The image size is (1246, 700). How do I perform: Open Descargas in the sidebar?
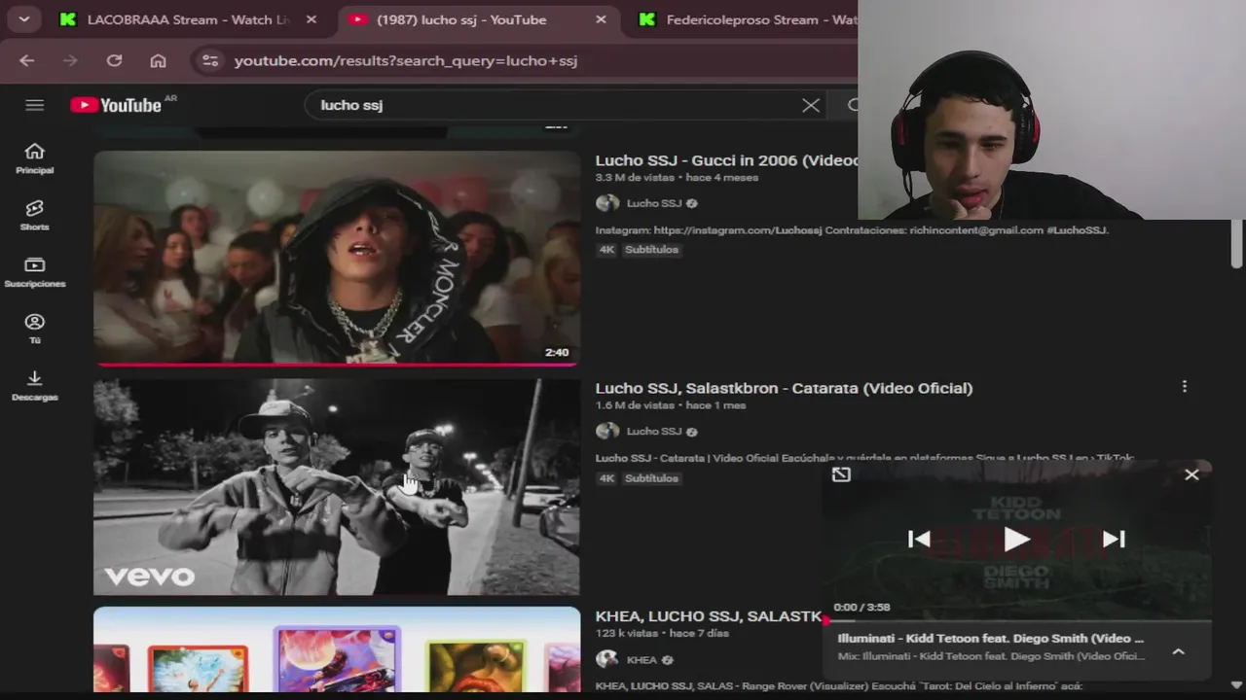(35, 386)
